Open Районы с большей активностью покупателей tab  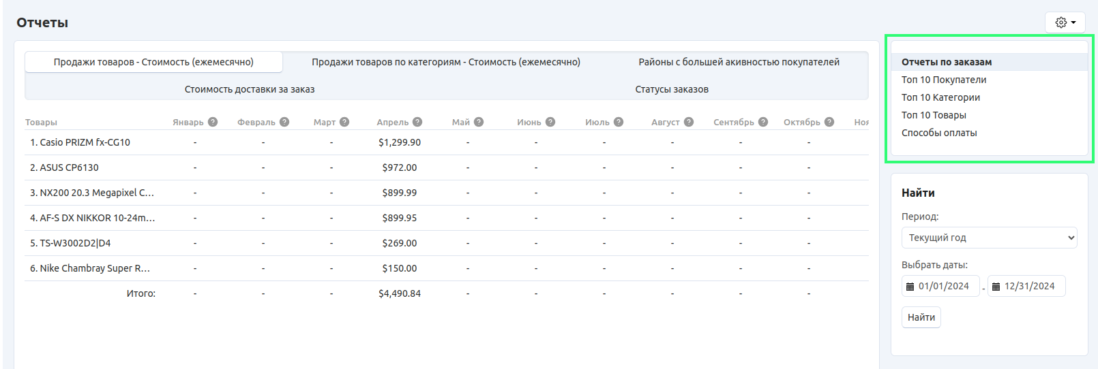coord(739,62)
